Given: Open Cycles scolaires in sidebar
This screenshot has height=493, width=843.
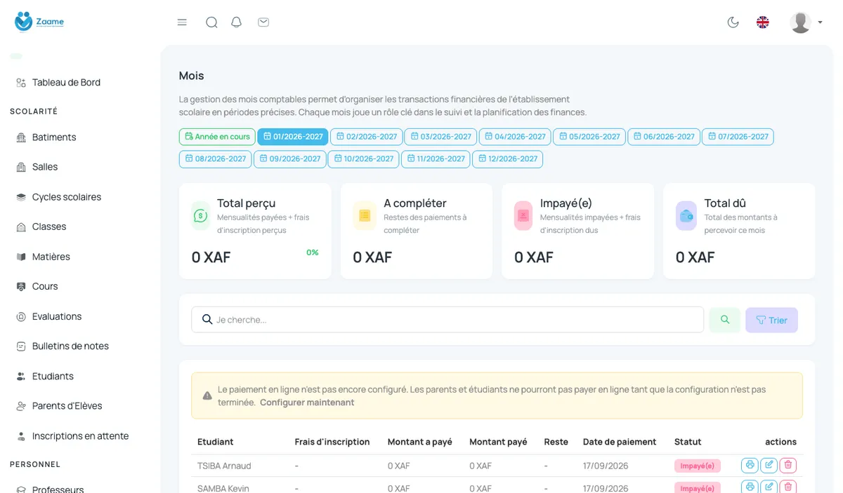Looking at the screenshot, I should (67, 197).
